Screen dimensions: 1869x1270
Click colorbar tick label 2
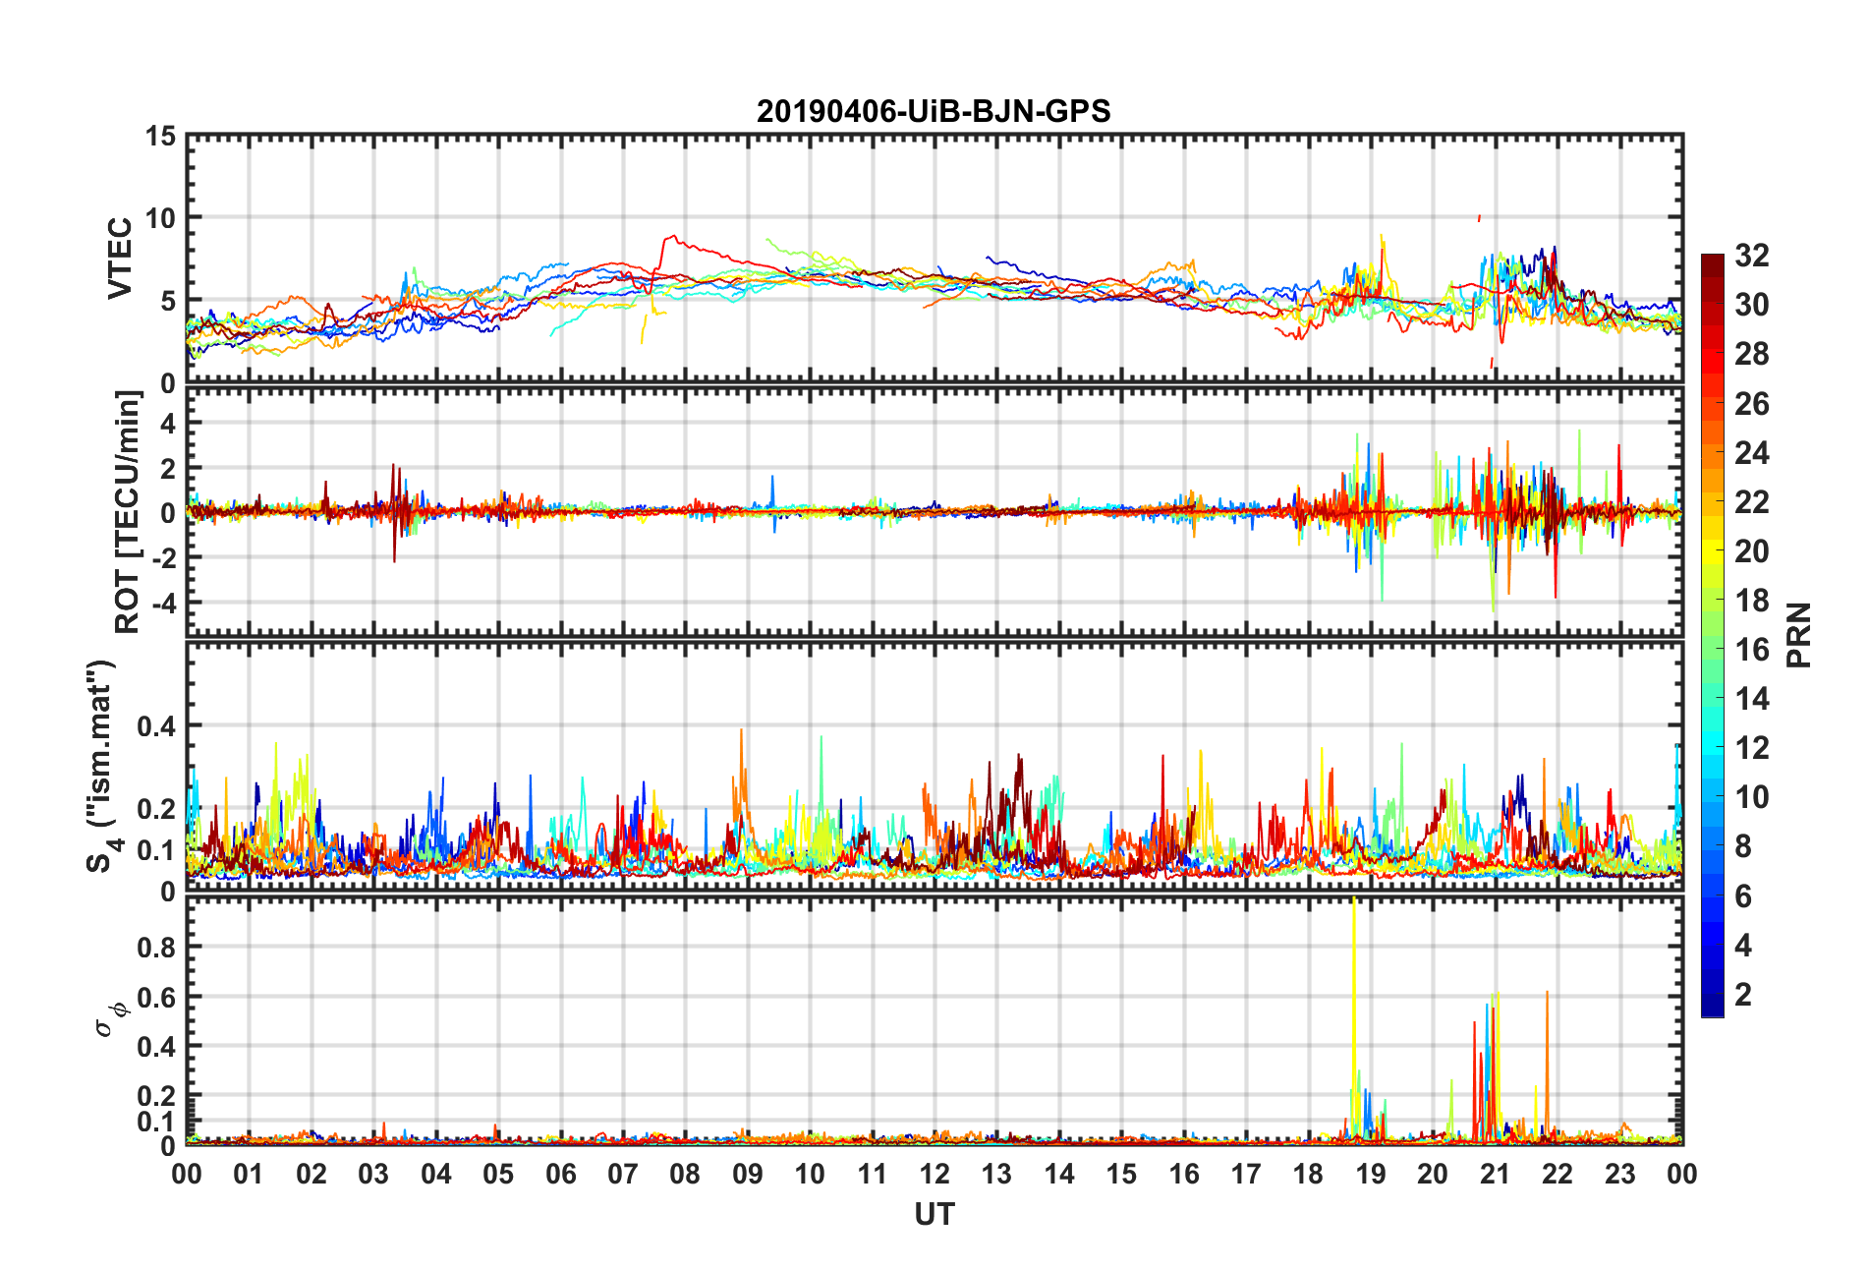(1743, 994)
